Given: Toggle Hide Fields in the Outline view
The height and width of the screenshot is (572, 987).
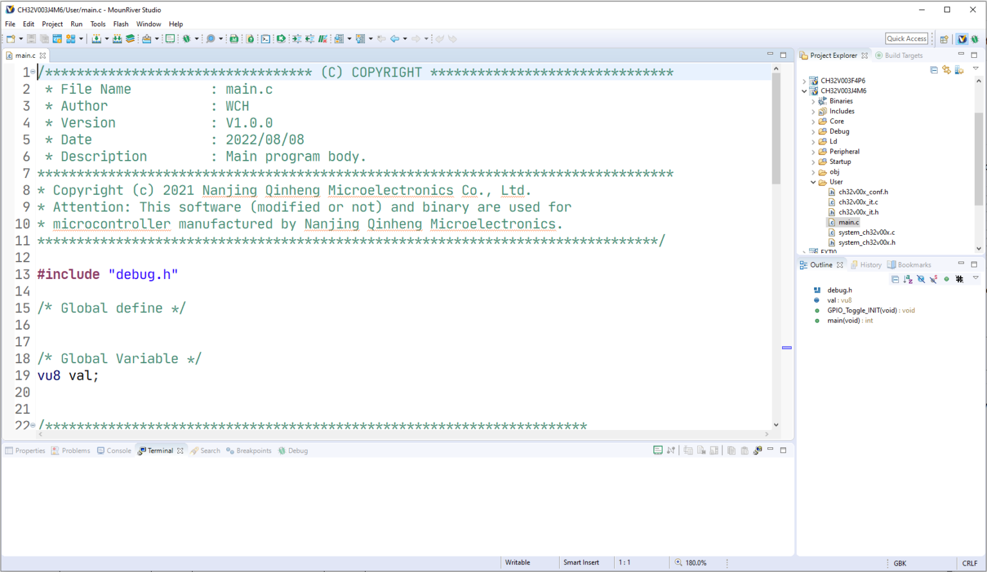Looking at the screenshot, I should coord(921,279).
